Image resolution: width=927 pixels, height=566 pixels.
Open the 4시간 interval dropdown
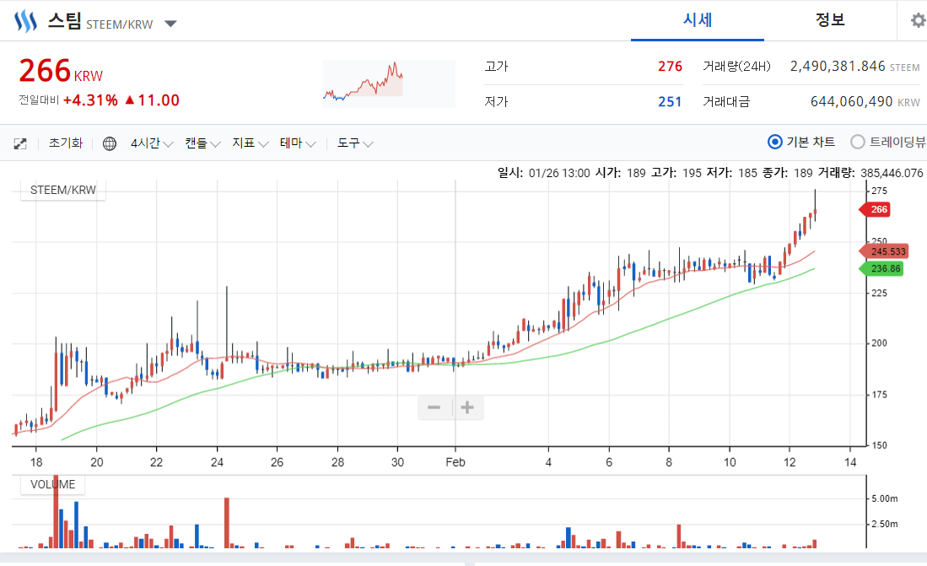click(152, 143)
